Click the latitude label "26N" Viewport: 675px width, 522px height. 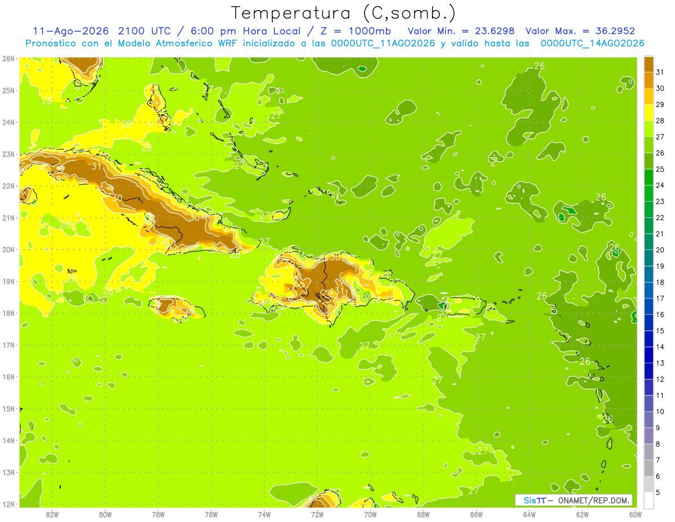pos(8,59)
